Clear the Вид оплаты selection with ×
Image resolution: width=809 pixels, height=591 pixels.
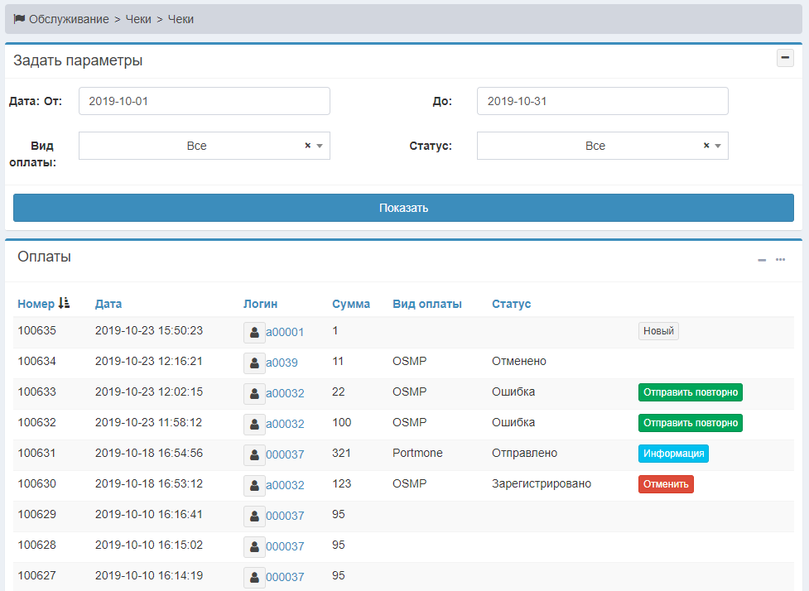pos(307,146)
